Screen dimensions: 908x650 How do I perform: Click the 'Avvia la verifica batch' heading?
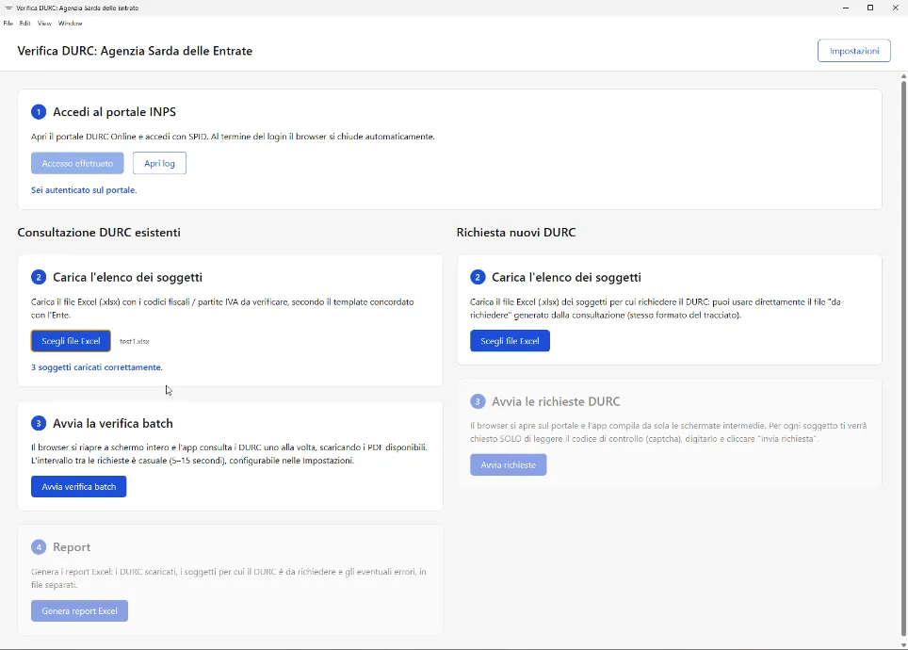point(113,424)
